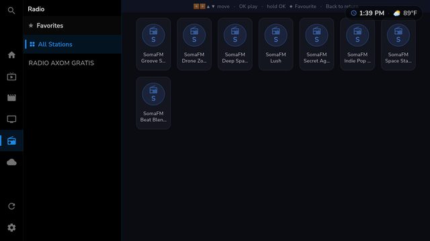Select the Radio sidebar icon
This screenshot has width=430, height=241.
click(x=11, y=141)
